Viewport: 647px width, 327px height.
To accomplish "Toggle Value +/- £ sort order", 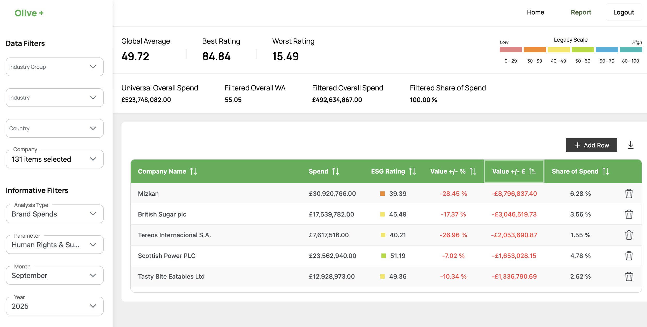I will pyautogui.click(x=532, y=171).
